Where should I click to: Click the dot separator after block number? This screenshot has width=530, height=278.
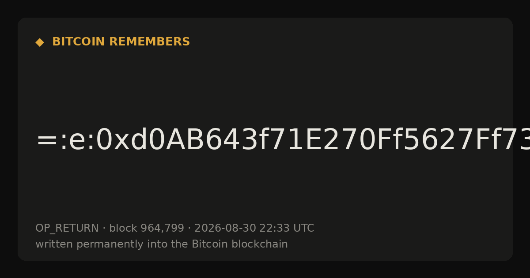[x=189, y=228]
